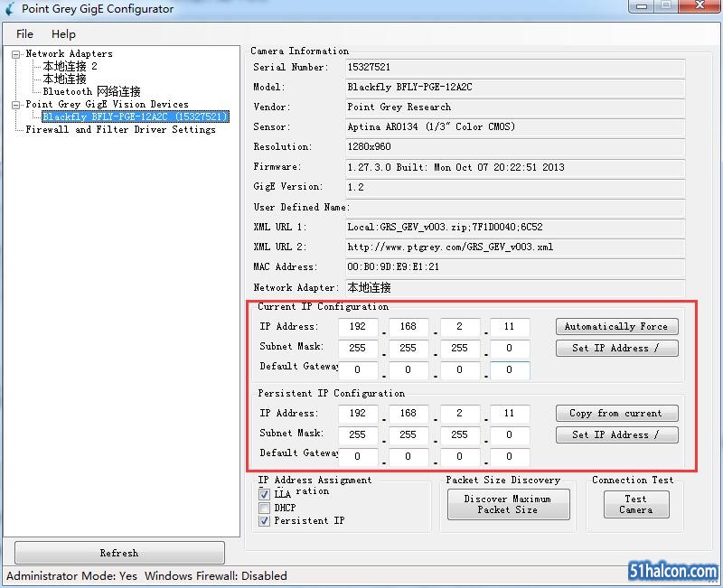Click XML URL 2 http value field

pos(515,247)
